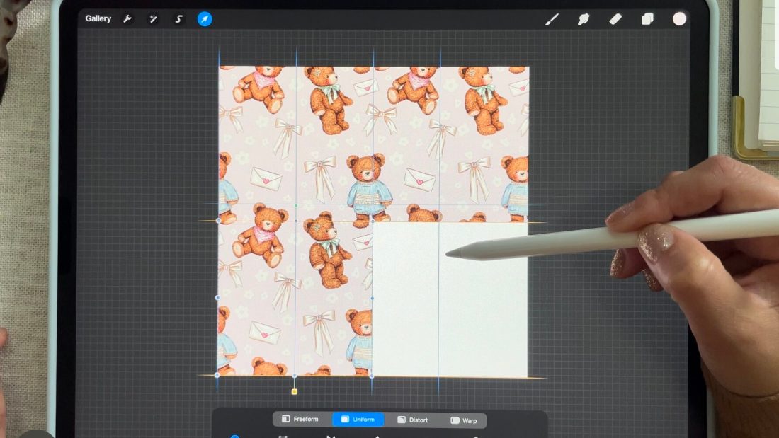The image size is (779, 438).
Task: Tap the bottom-left corner transform handle
Action: click(x=217, y=375)
